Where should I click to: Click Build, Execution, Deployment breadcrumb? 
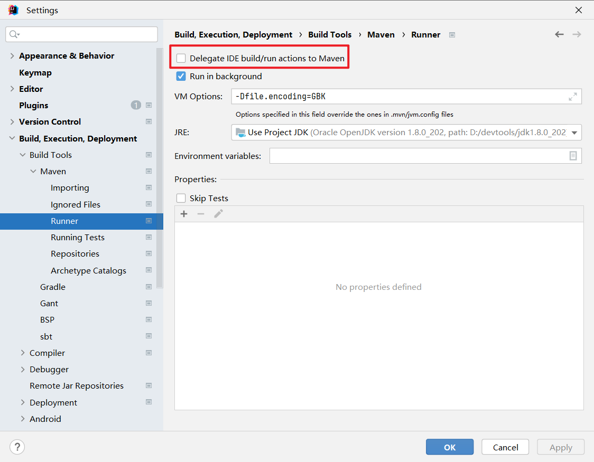[x=234, y=35]
